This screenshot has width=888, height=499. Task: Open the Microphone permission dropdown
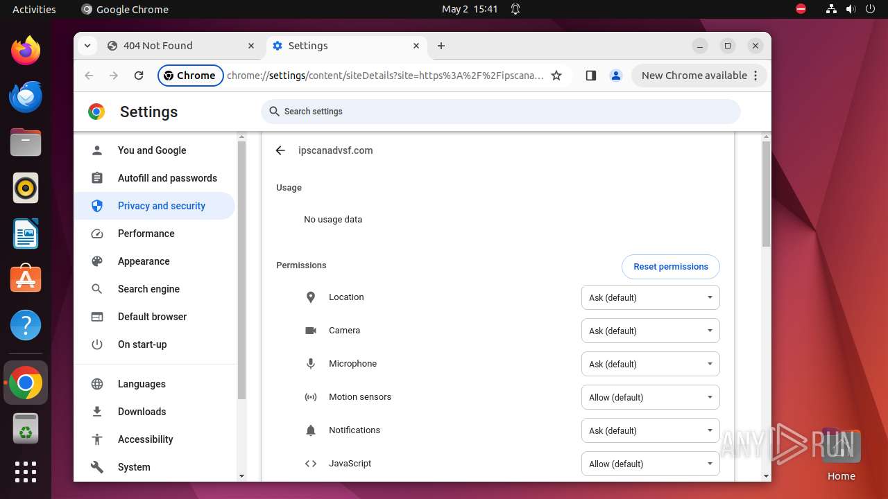pos(650,364)
